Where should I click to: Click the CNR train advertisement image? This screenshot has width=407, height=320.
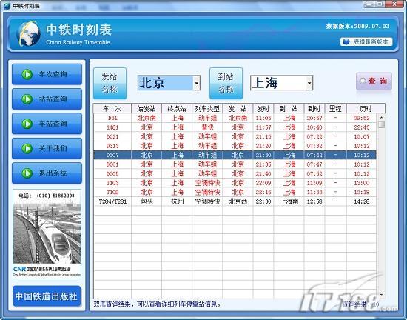click(47, 234)
